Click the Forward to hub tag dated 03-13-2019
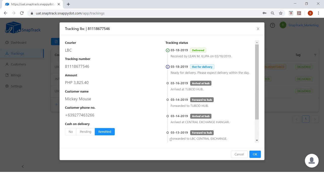 coord(202,132)
